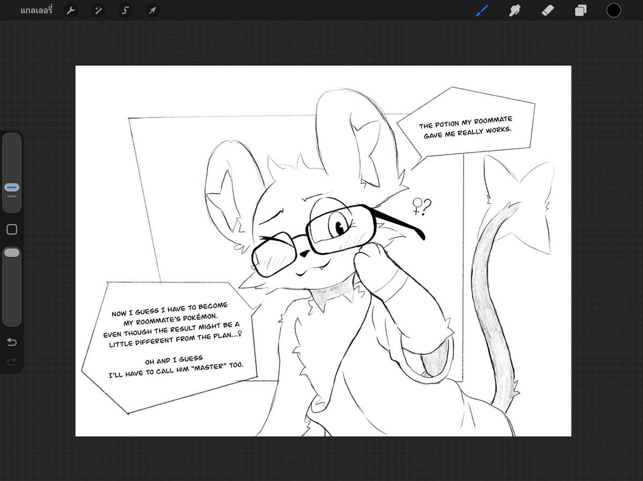Activate the Transform arrow tool
643x481 pixels.
click(x=153, y=10)
